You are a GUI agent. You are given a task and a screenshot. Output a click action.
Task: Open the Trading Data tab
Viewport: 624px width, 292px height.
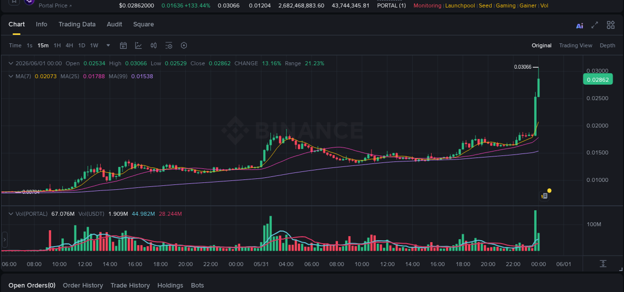tap(77, 24)
